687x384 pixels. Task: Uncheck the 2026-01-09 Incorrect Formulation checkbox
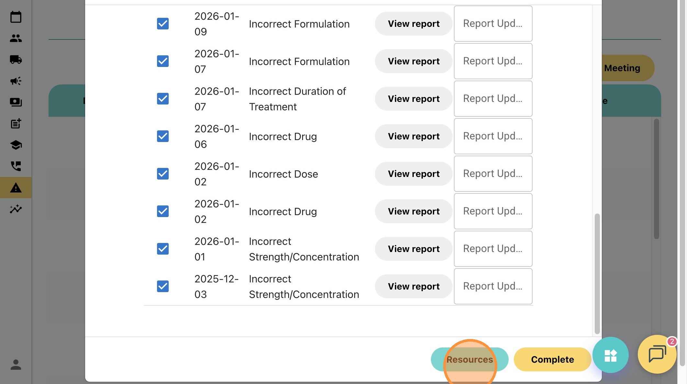point(163,24)
